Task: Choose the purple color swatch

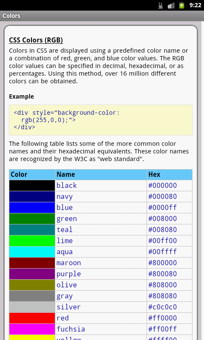Action: tap(32, 274)
